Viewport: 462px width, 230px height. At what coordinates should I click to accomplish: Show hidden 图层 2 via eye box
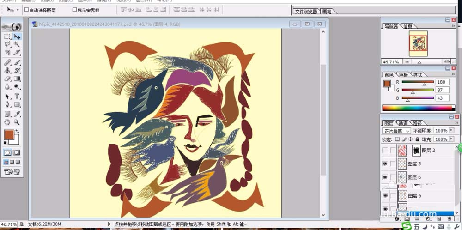385,150
